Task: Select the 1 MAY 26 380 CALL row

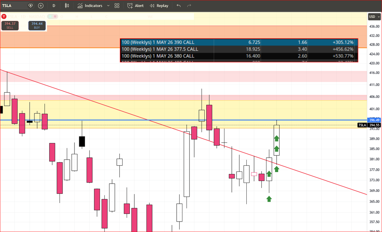Action: [x=239, y=56]
